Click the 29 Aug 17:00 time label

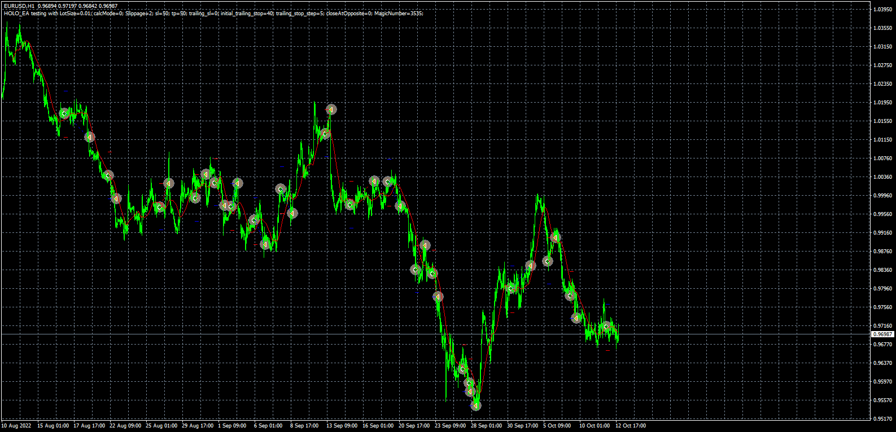198,426
